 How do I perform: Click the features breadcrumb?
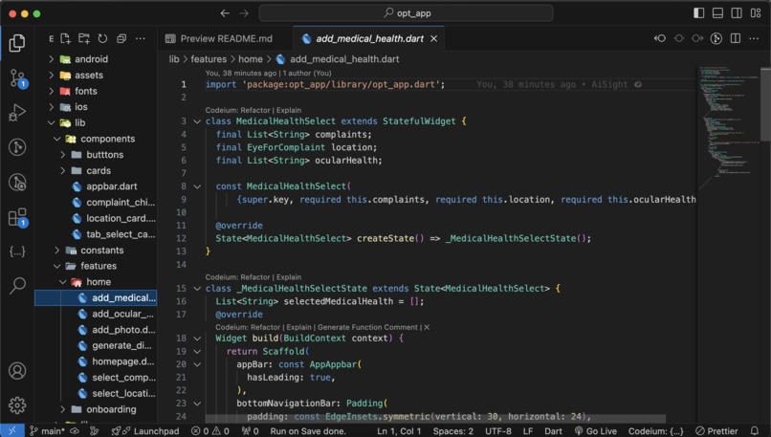209,59
